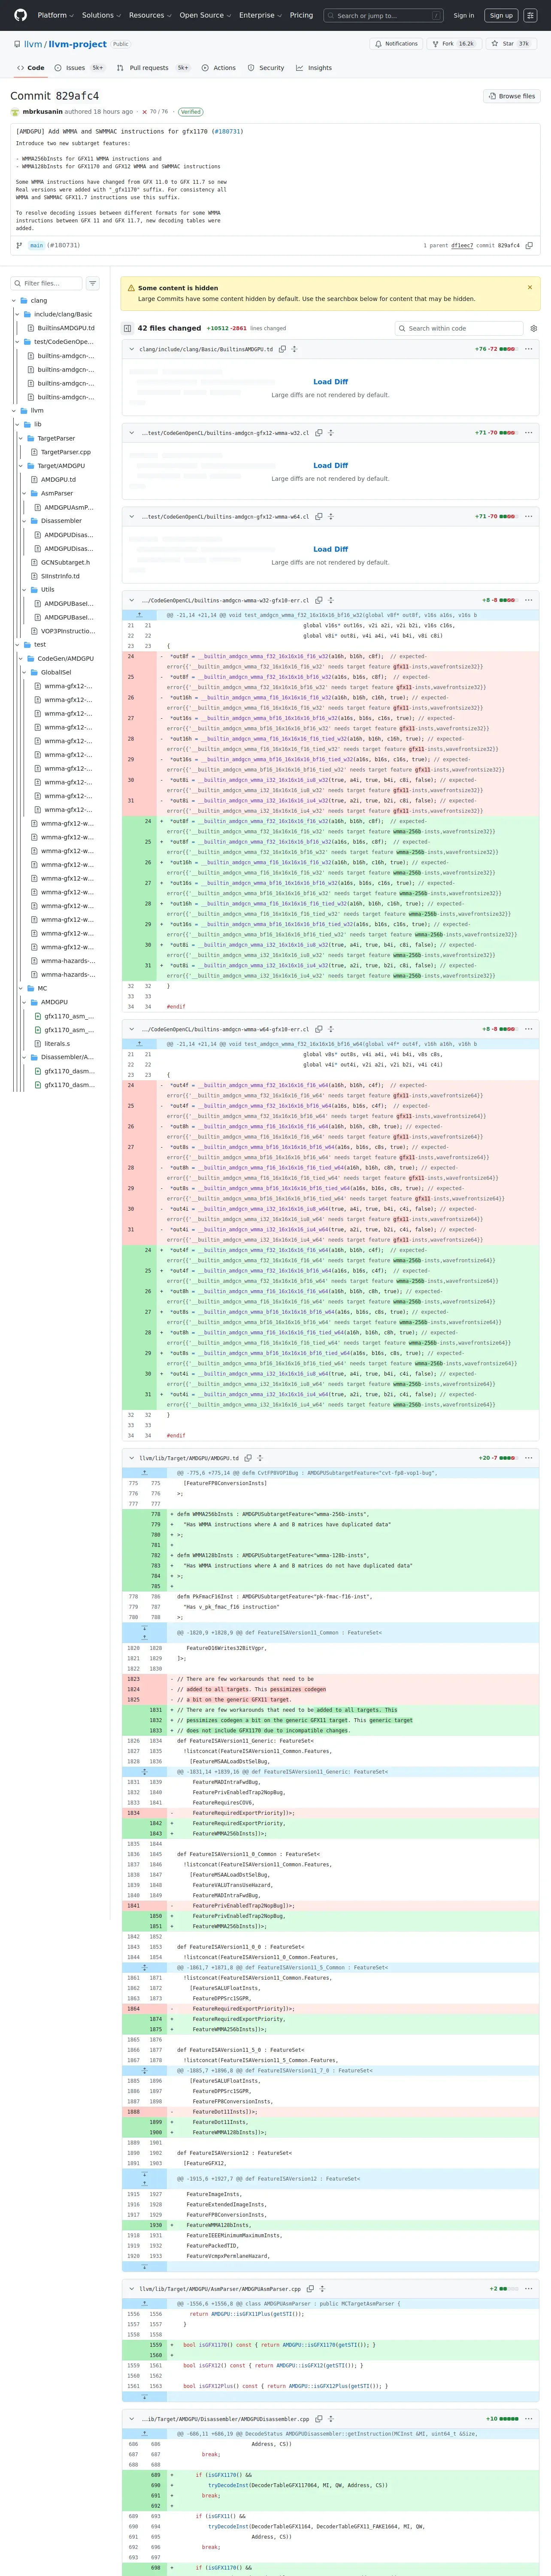
Task: Collapse the gfx12-wmma-w64.cl diff section
Action: [x=132, y=517]
